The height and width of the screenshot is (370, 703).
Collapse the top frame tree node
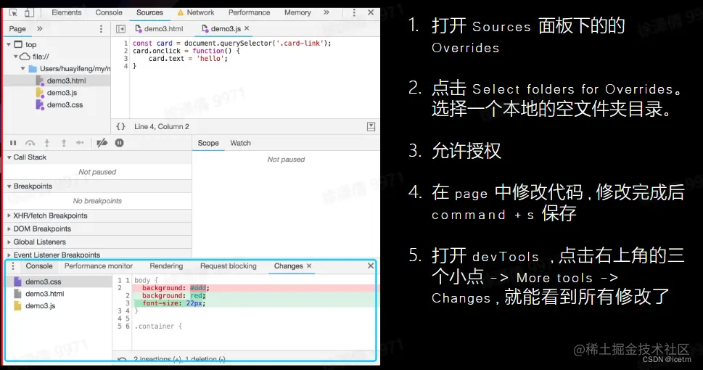click(9, 44)
